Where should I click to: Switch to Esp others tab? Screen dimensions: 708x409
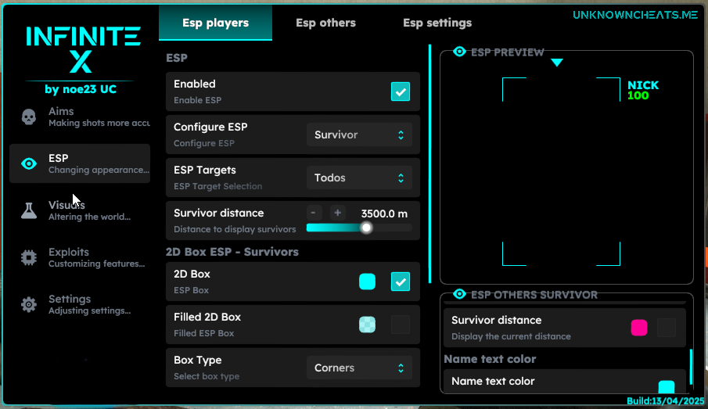[x=325, y=23]
